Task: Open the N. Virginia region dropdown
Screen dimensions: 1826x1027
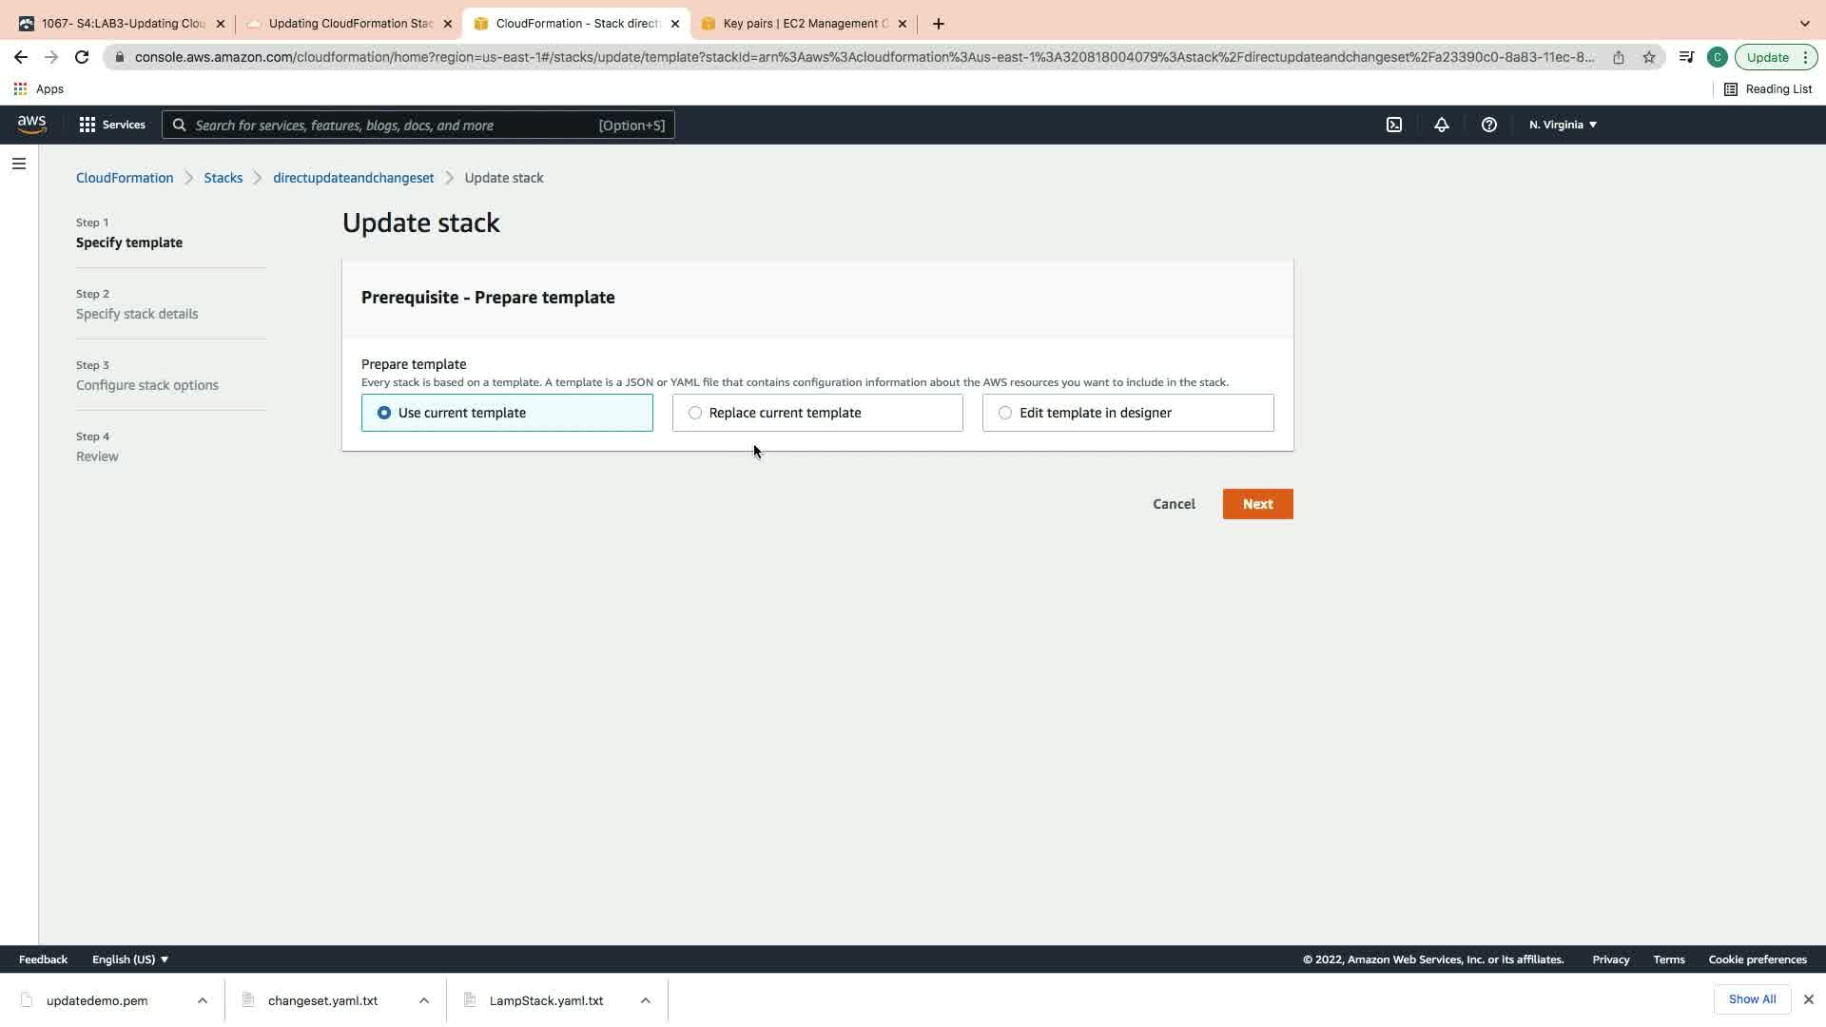Action: [1563, 125]
